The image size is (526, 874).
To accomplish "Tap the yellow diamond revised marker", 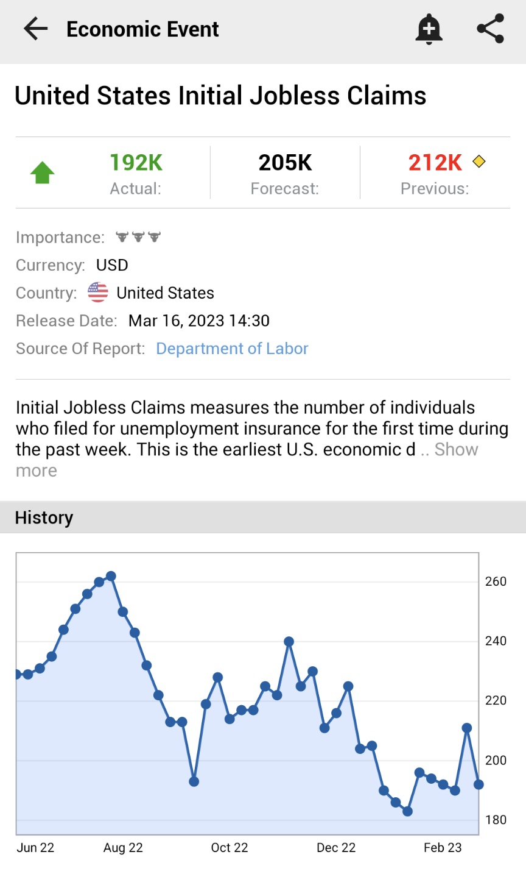I will pos(479,162).
